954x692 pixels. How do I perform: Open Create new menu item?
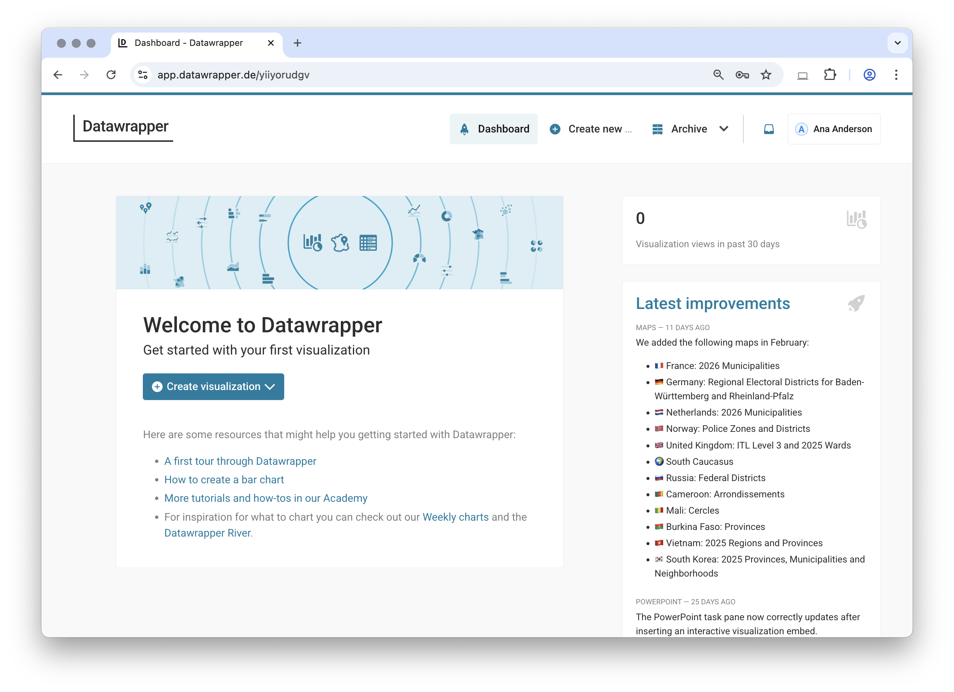(x=591, y=129)
